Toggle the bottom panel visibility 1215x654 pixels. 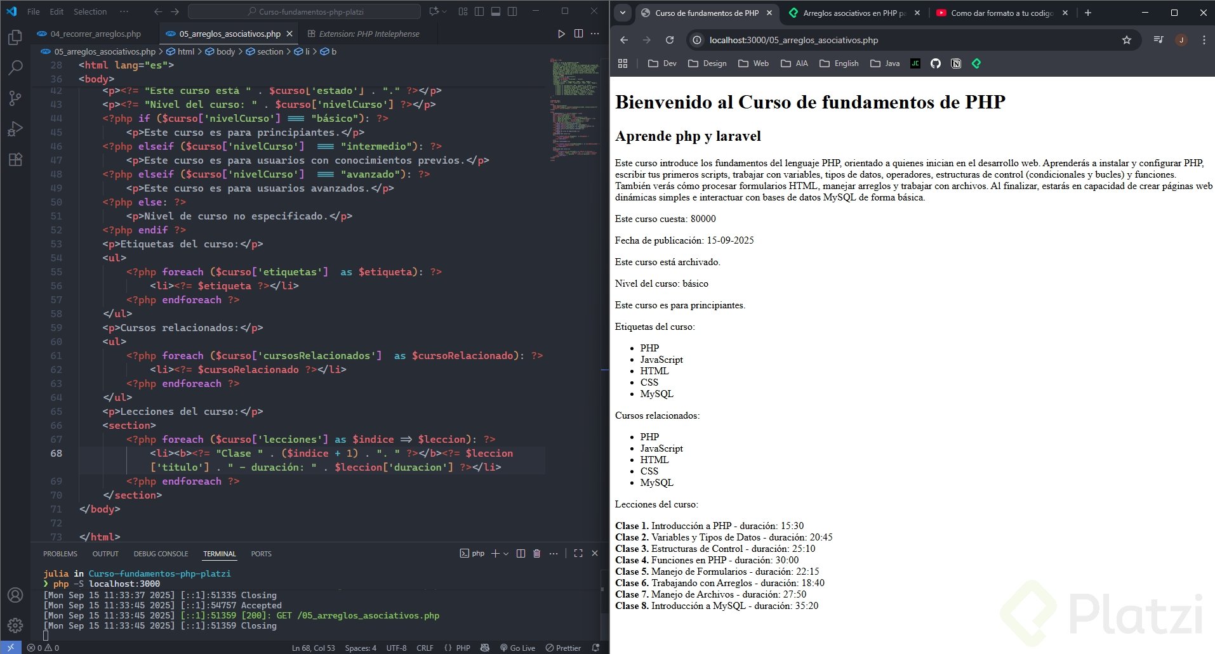[x=496, y=11]
